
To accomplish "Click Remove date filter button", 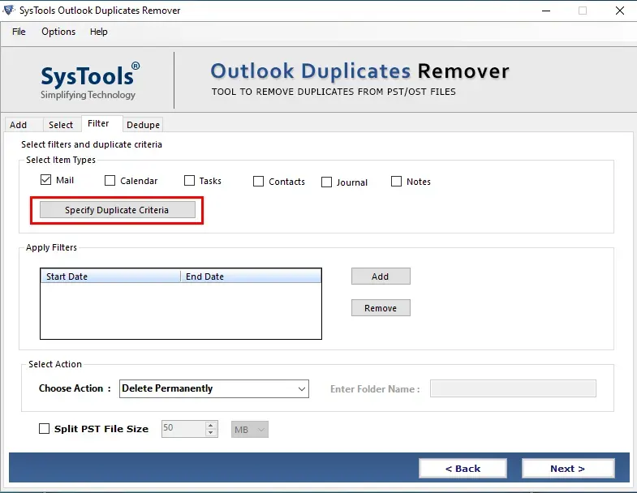I will click(x=381, y=308).
